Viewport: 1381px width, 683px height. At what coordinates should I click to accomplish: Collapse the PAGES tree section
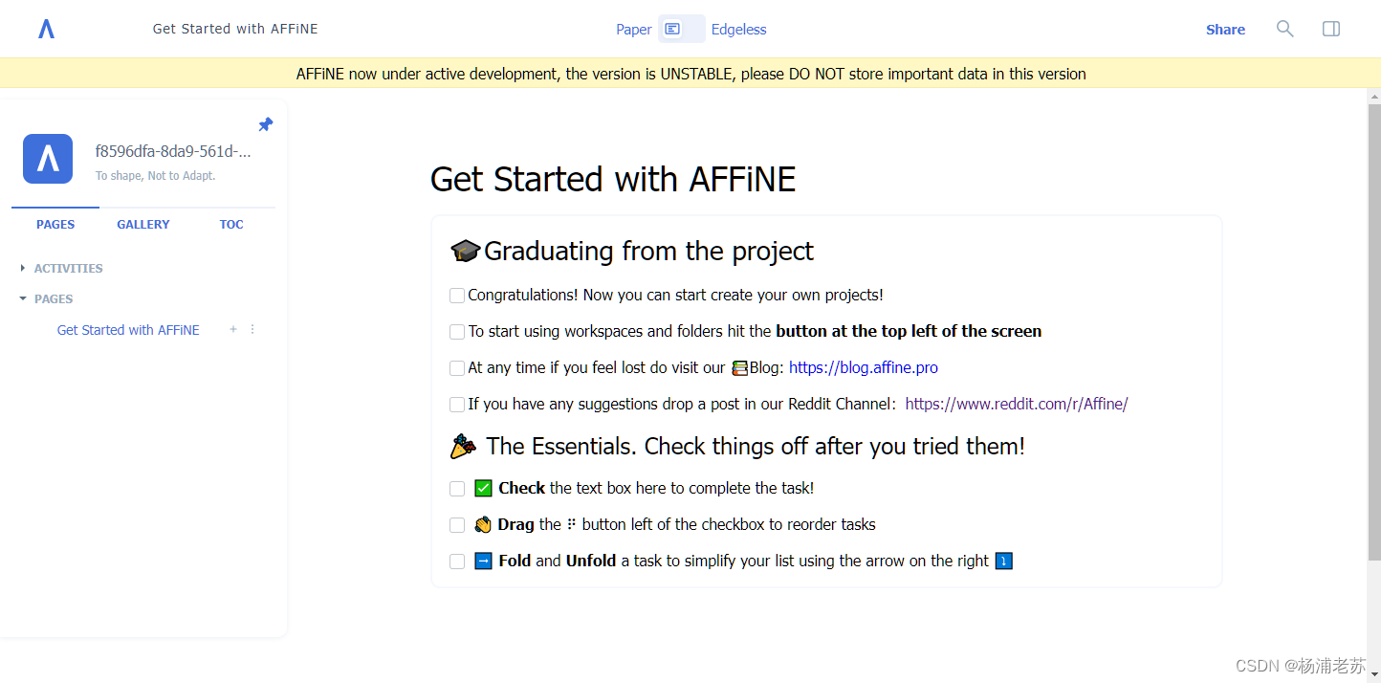[23, 298]
